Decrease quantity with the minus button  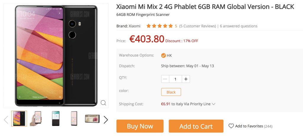(x=165, y=79)
